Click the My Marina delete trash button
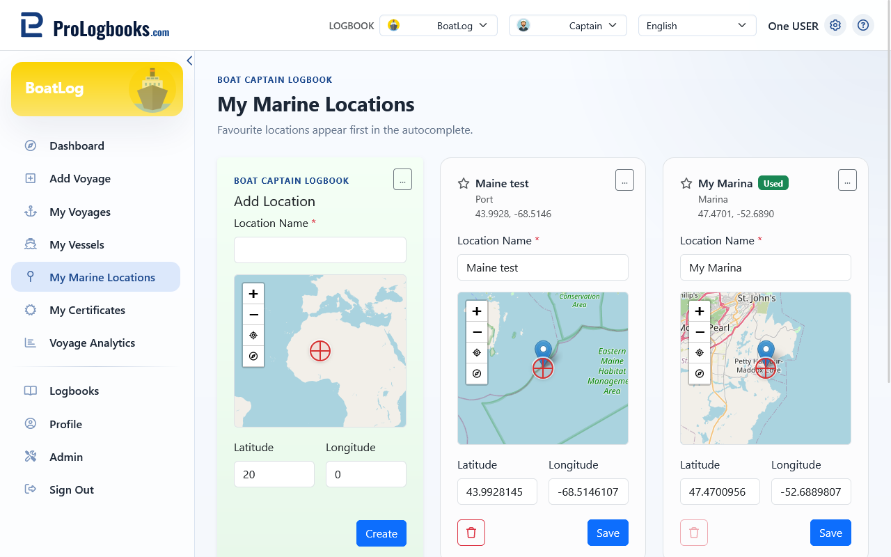This screenshot has width=891, height=557. (694, 533)
